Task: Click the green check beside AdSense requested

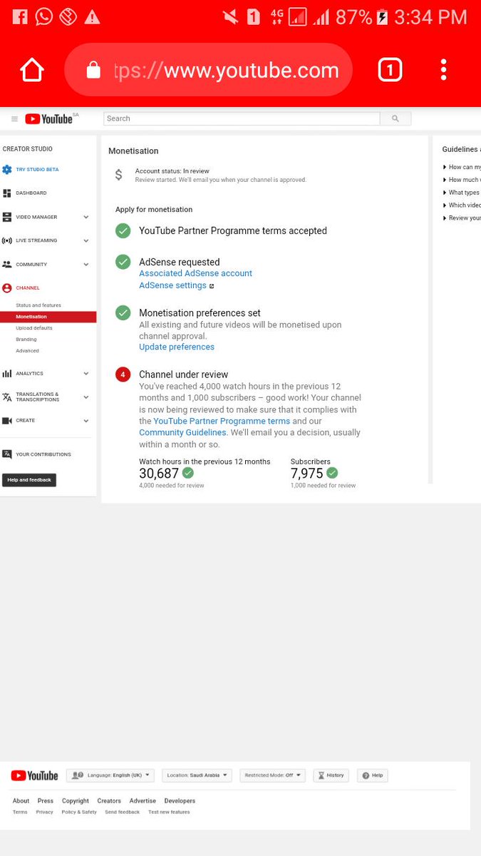Action: tap(123, 262)
